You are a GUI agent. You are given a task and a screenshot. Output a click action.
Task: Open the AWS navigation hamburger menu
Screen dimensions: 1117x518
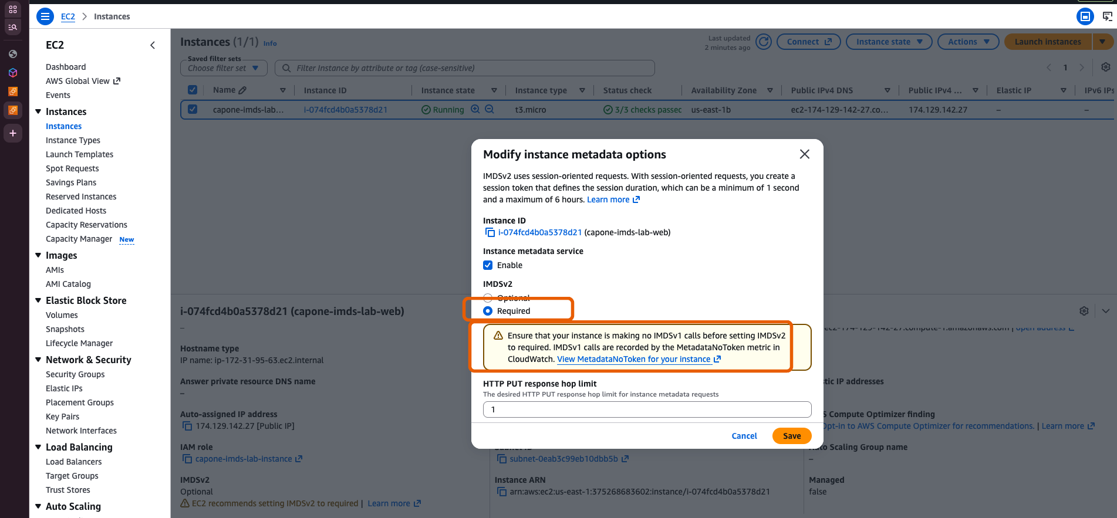[x=45, y=16]
